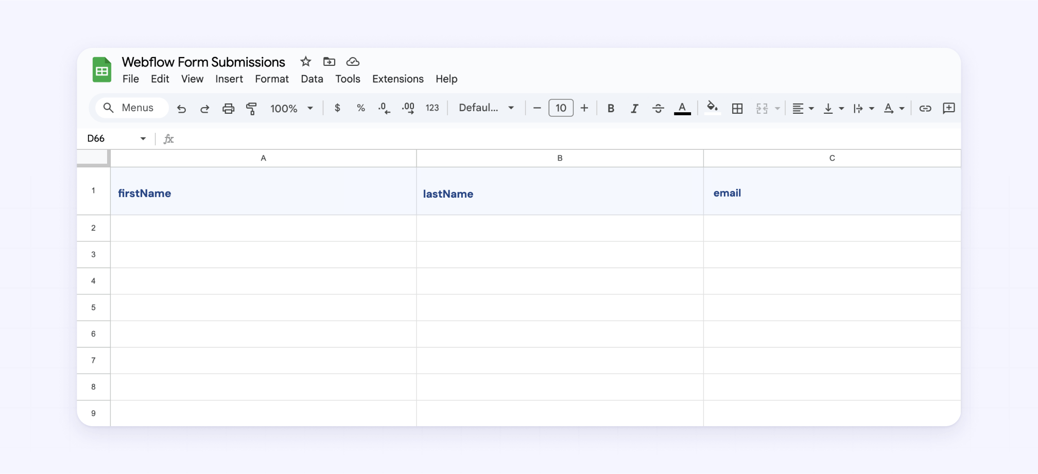Screen dimensions: 1038x474
Task: Click the Insert link icon
Action: pyautogui.click(x=925, y=108)
